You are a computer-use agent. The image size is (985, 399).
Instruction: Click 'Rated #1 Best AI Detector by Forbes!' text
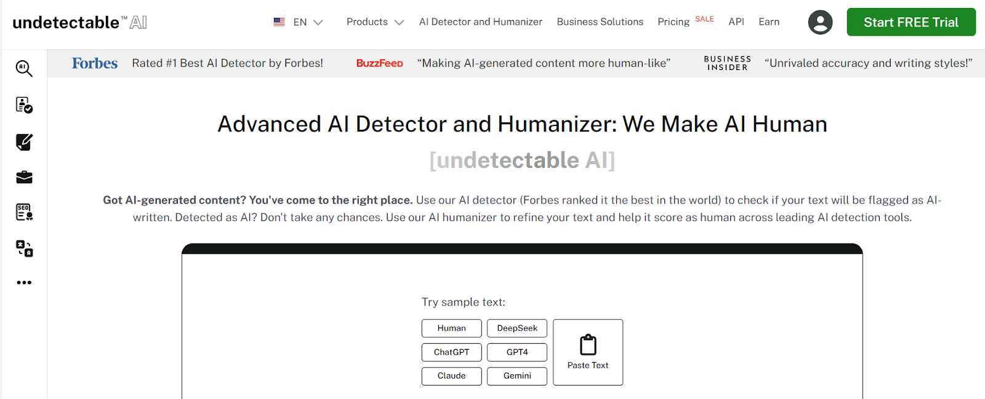227,63
